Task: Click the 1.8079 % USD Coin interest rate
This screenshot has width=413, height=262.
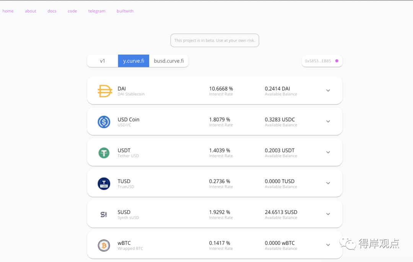Action: [x=220, y=120]
